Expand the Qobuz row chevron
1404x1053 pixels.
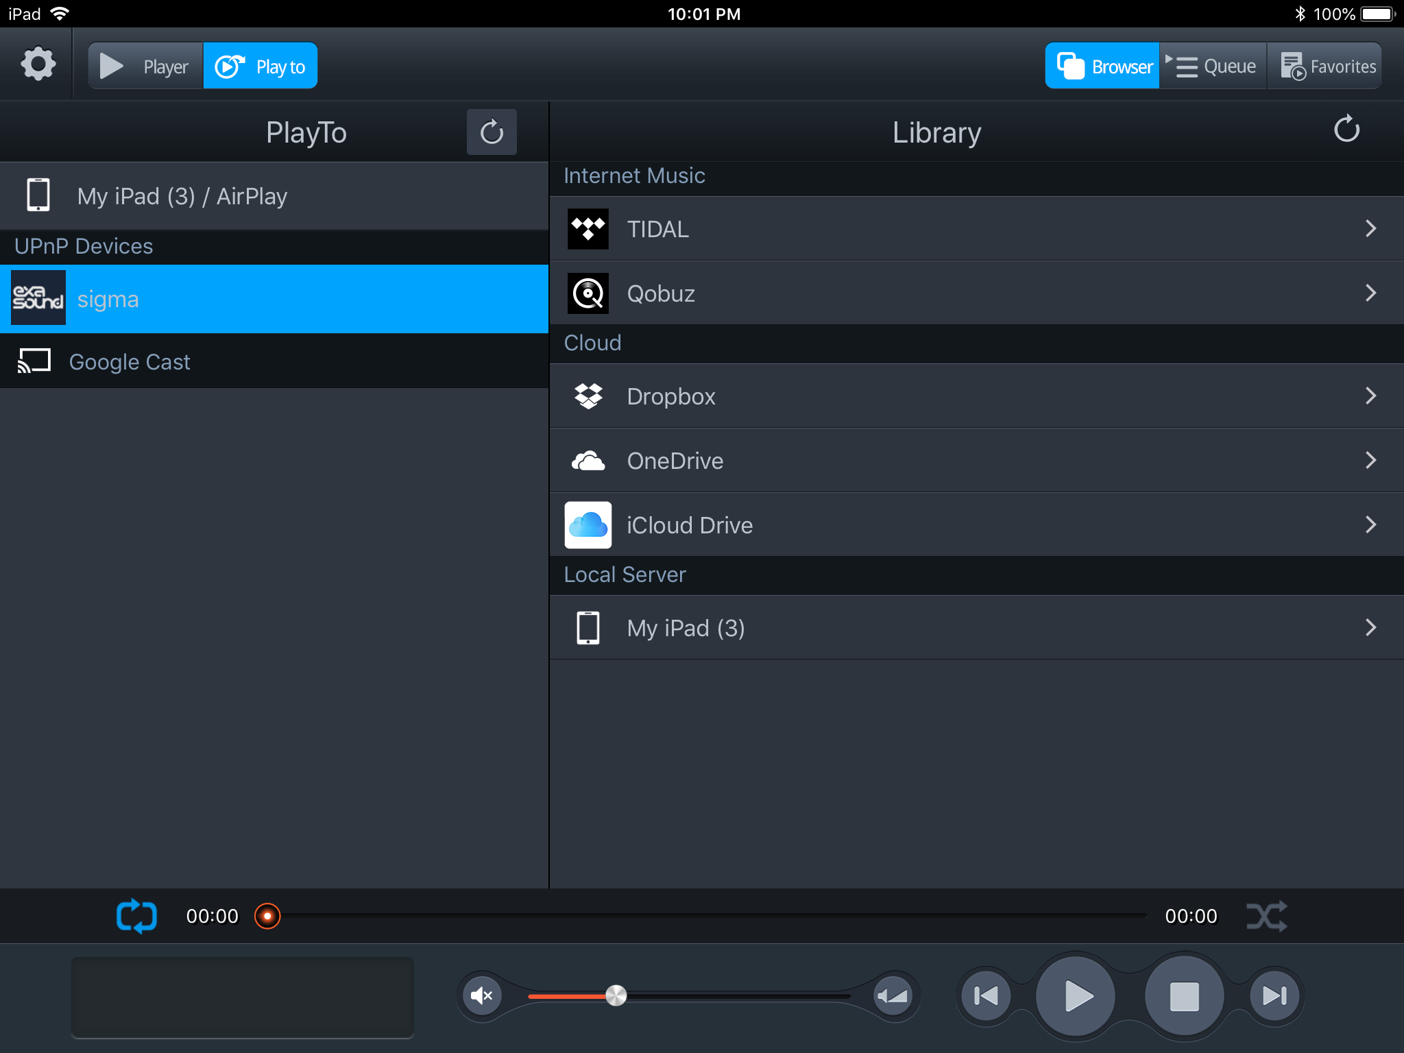point(1370,293)
